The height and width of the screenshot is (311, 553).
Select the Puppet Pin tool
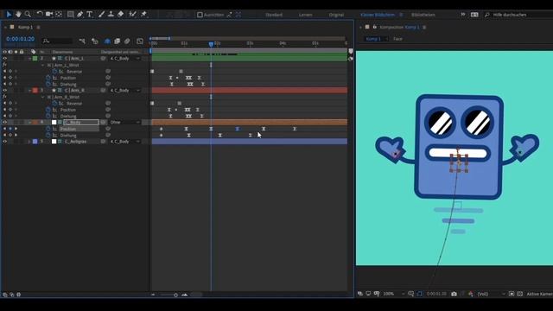pyautogui.click(x=144, y=14)
